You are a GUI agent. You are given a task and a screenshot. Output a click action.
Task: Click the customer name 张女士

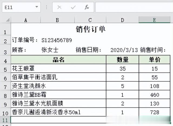point(50,50)
